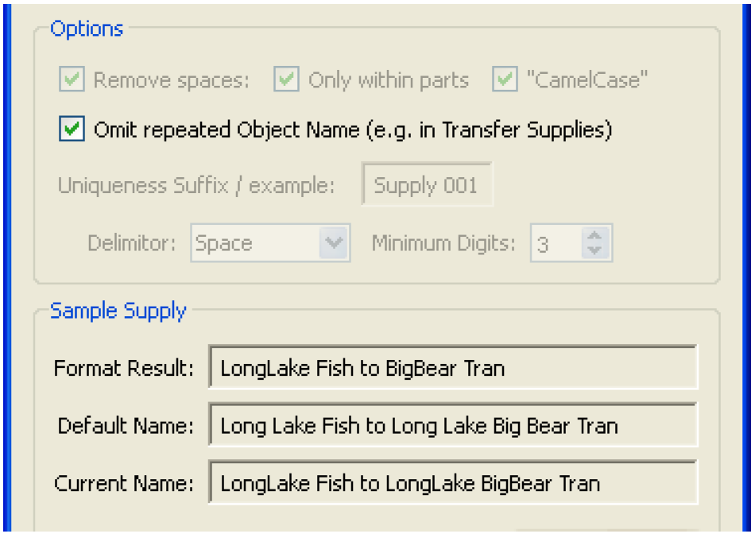The image size is (755, 553).
Task: Click the "Default Name:" label
Action: click(126, 426)
